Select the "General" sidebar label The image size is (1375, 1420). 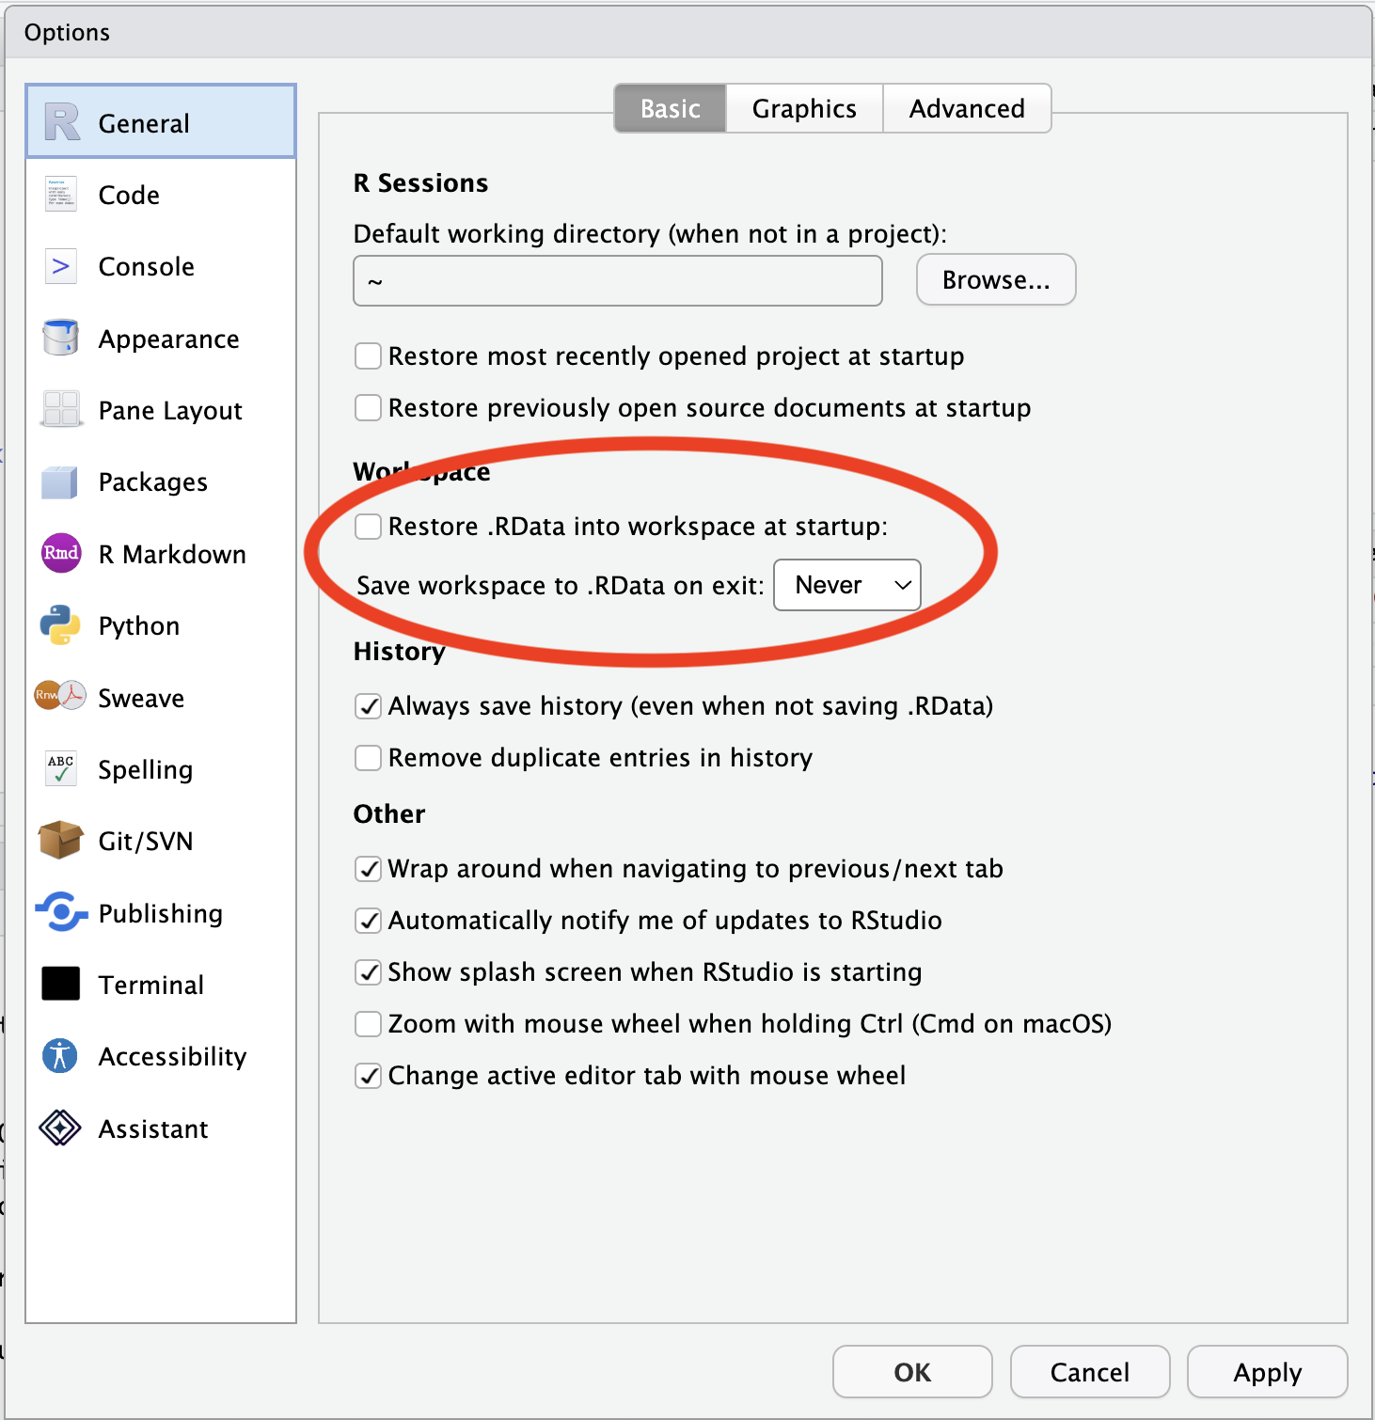point(144,123)
